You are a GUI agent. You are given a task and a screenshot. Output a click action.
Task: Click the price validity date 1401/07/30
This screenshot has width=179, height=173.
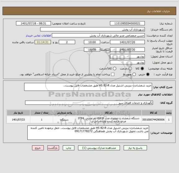click(127, 49)
